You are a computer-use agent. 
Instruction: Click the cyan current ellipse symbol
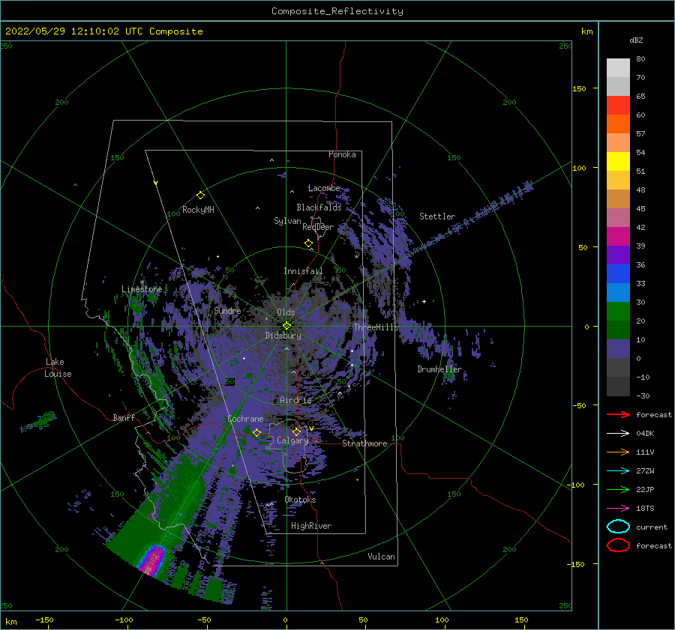tap(618, 527)
